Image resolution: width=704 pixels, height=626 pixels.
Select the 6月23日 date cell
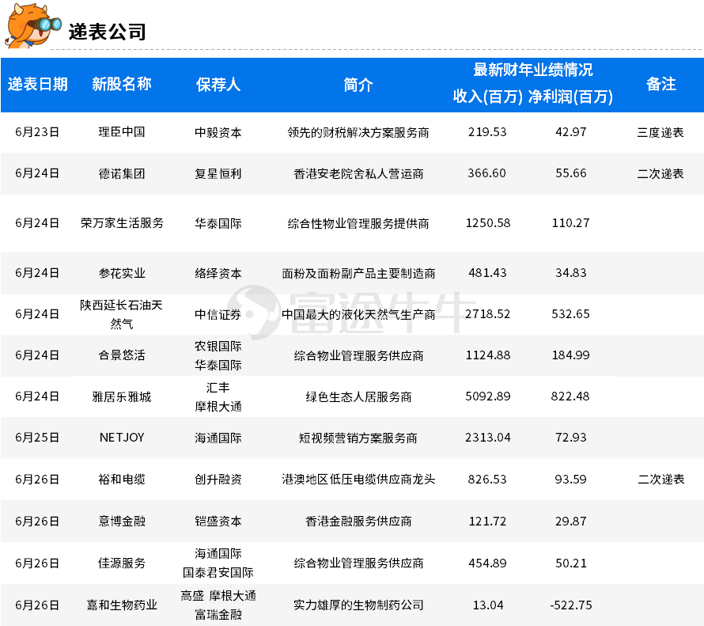pos(37,132)
